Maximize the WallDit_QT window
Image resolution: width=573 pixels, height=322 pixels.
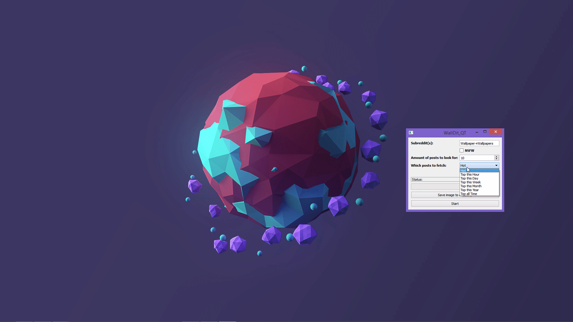click(x=485, y=132)
